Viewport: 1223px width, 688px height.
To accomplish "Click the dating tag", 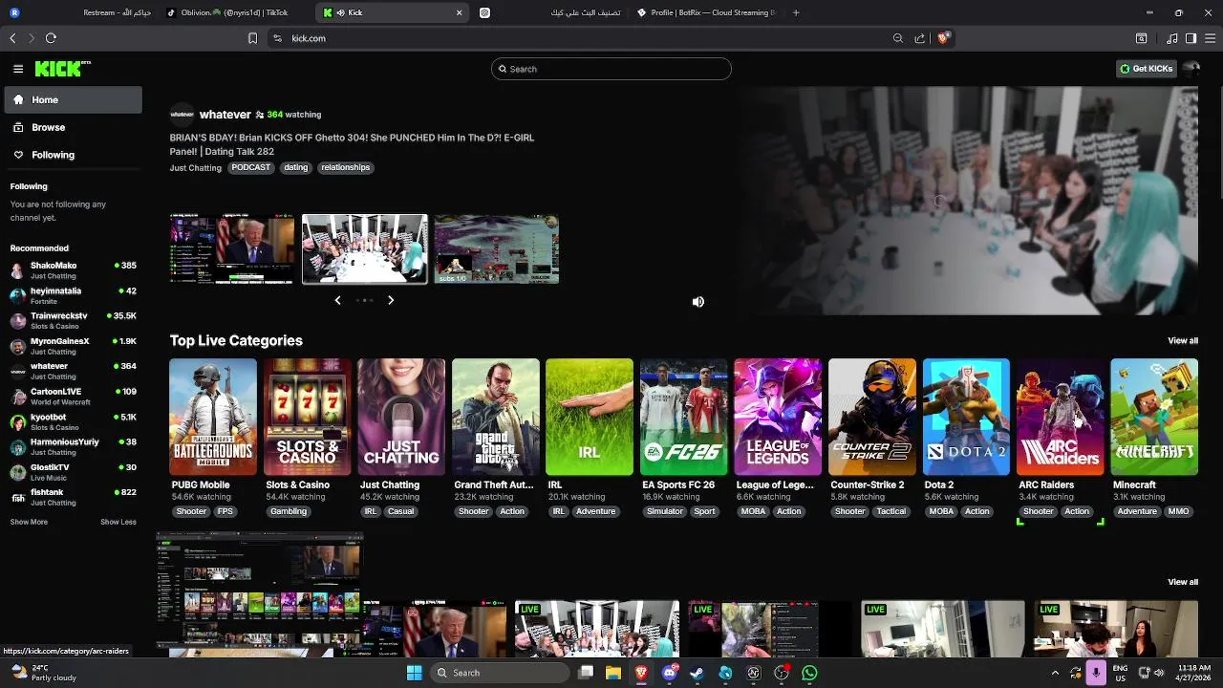I will pyautogui.click(x=296, y=167).
